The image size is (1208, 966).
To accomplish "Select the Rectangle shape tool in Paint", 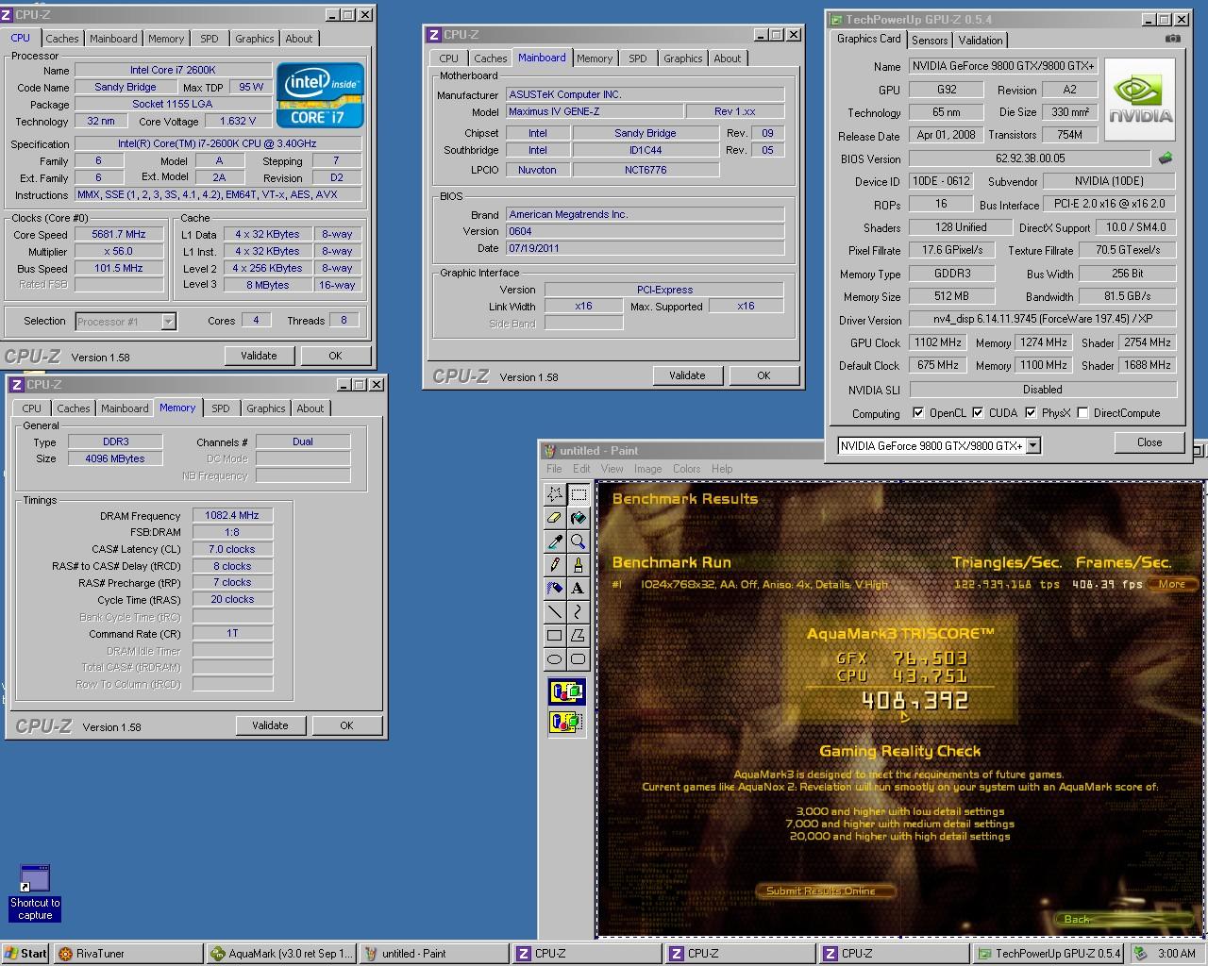I will 555,636.
